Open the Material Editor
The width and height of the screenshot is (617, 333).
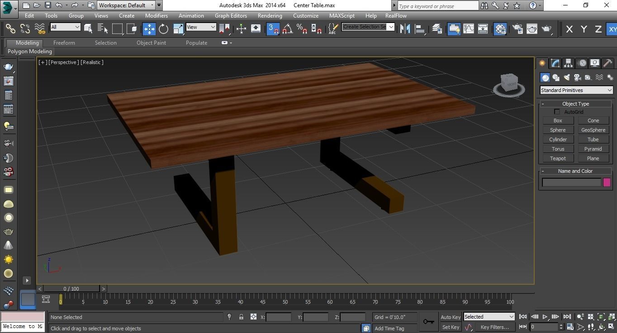pyautogui.click(x=500, y=29)
